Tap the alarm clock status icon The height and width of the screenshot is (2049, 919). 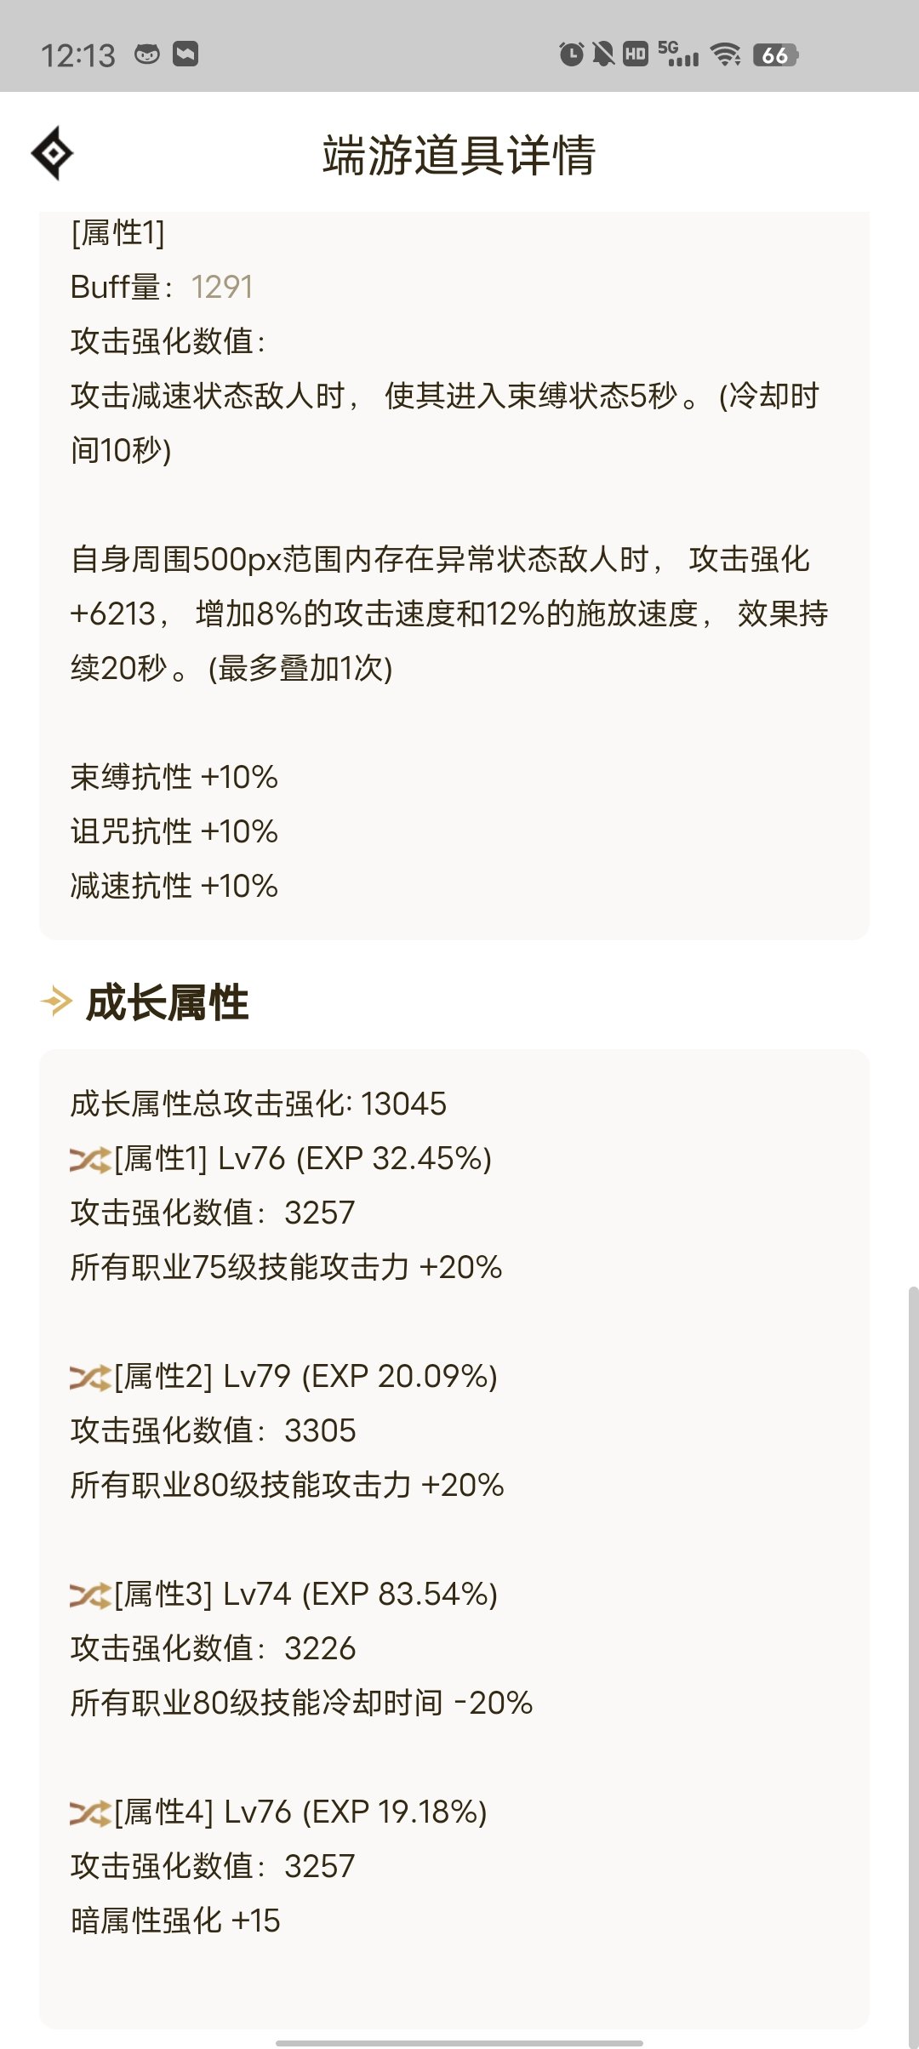[x=571, y=54]
